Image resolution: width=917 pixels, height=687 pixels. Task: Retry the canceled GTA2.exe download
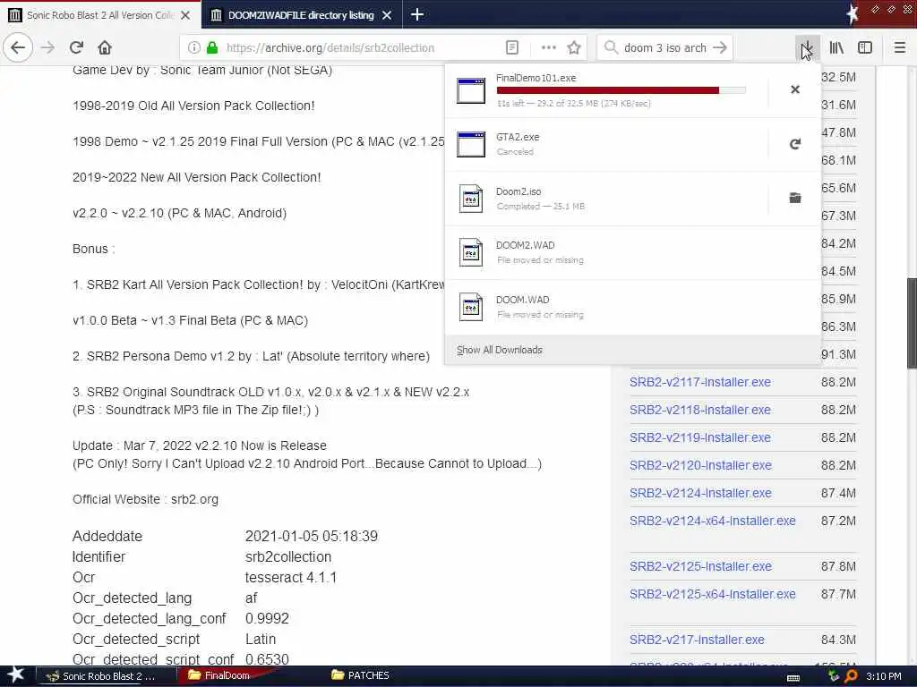(795, 144)
